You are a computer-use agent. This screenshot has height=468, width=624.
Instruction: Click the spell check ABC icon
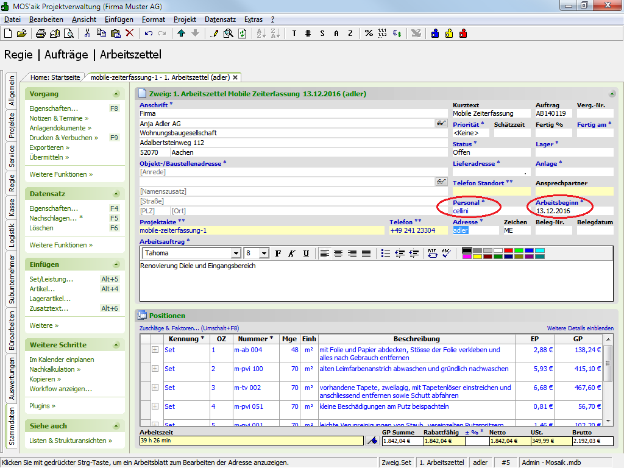coord(446,253)
